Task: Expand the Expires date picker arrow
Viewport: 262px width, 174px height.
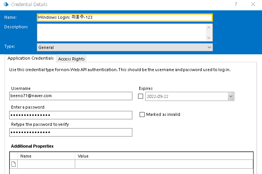Action: (231, 97)
